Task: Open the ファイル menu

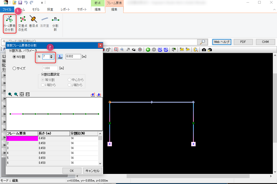Action: point(7,10)
